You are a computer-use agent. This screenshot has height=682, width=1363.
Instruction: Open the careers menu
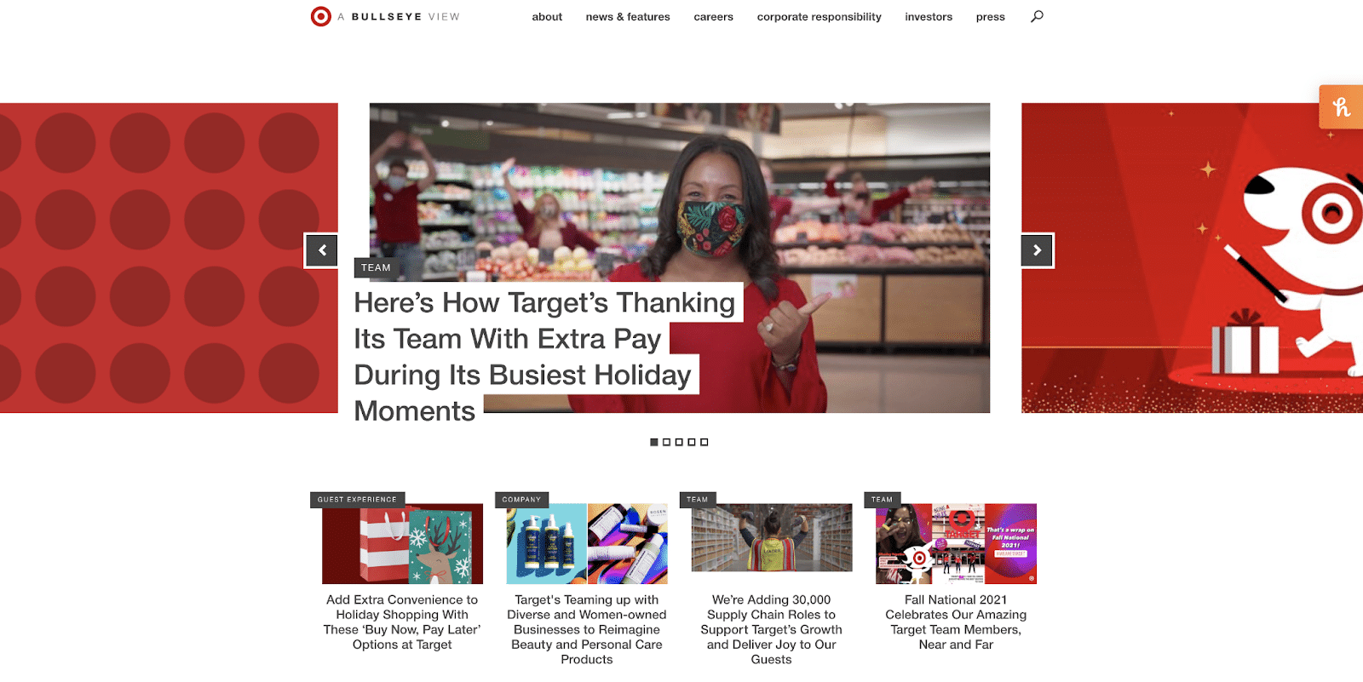click(713, 17)
